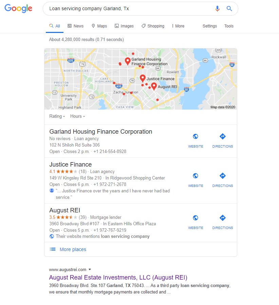
Task: Open dropdown arrow next to www.augustrei.com
Action: [x=90, y=270]
